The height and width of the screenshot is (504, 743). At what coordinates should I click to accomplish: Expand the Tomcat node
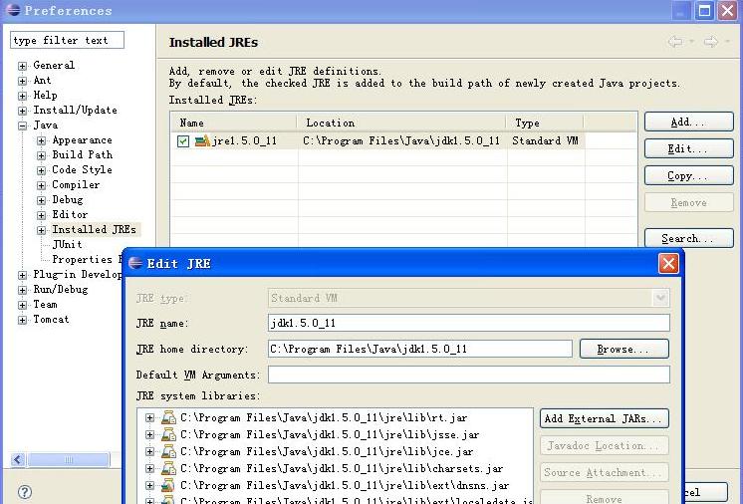(x=22, y=320)
